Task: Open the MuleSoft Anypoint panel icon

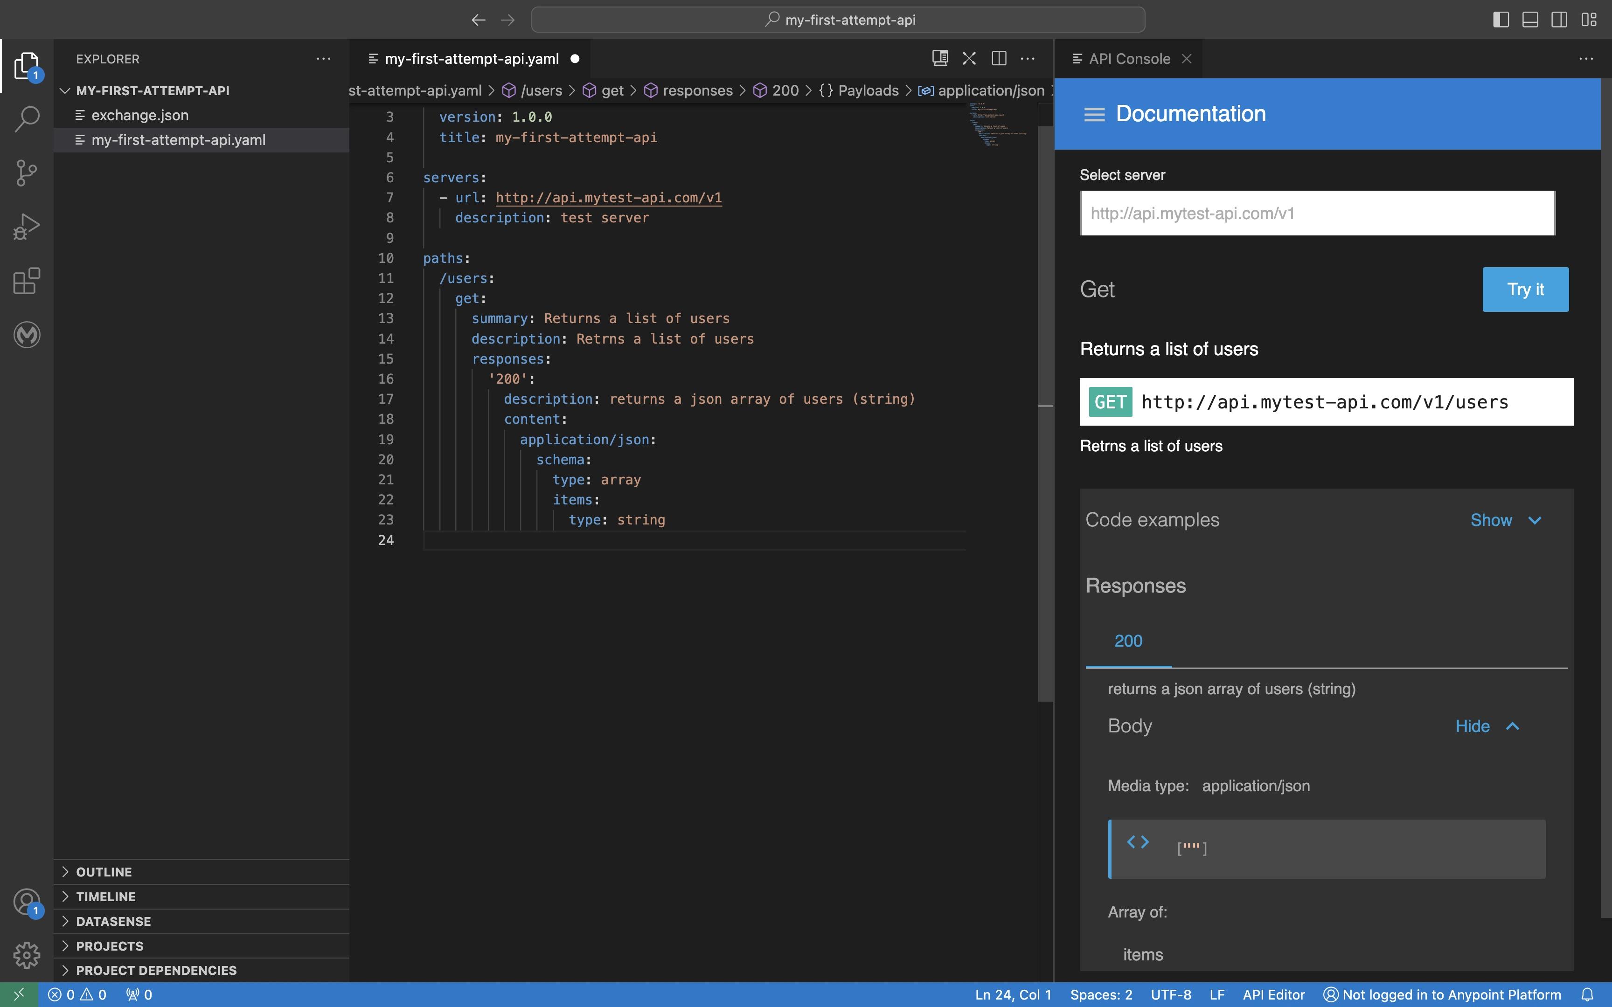Action: tap(27, 334)
